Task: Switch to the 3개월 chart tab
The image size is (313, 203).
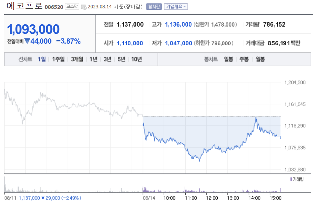Action: click(x=77, y=59)
